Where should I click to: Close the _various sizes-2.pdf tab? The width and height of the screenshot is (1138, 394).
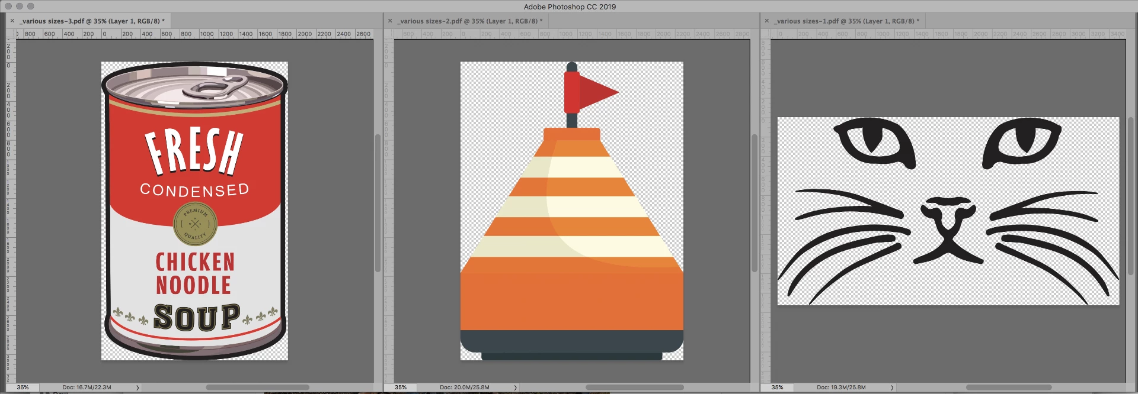click(390, 21)
